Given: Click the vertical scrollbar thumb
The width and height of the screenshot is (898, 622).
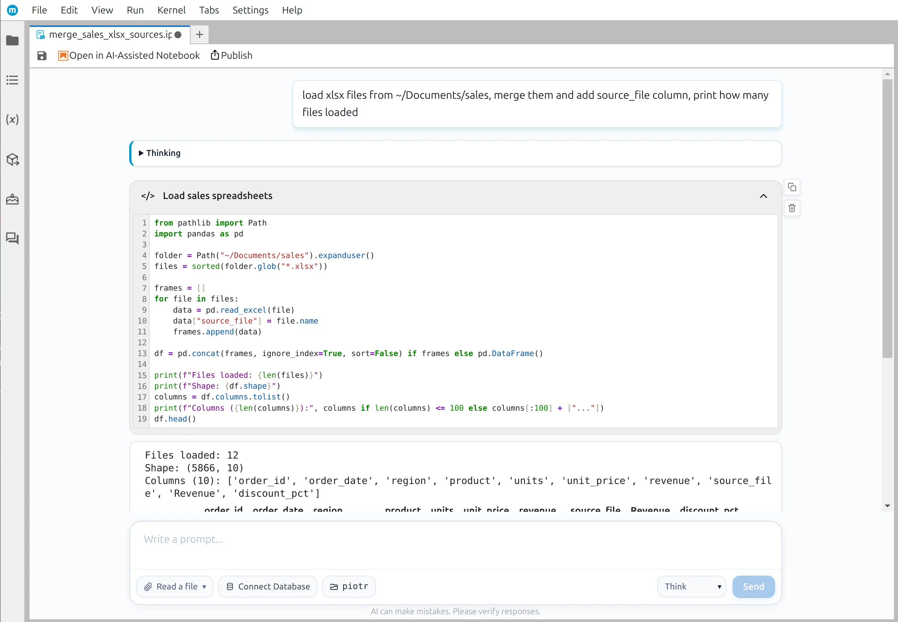Looking at the screenshot, I should pyautogui.click(x=888, y=219).
